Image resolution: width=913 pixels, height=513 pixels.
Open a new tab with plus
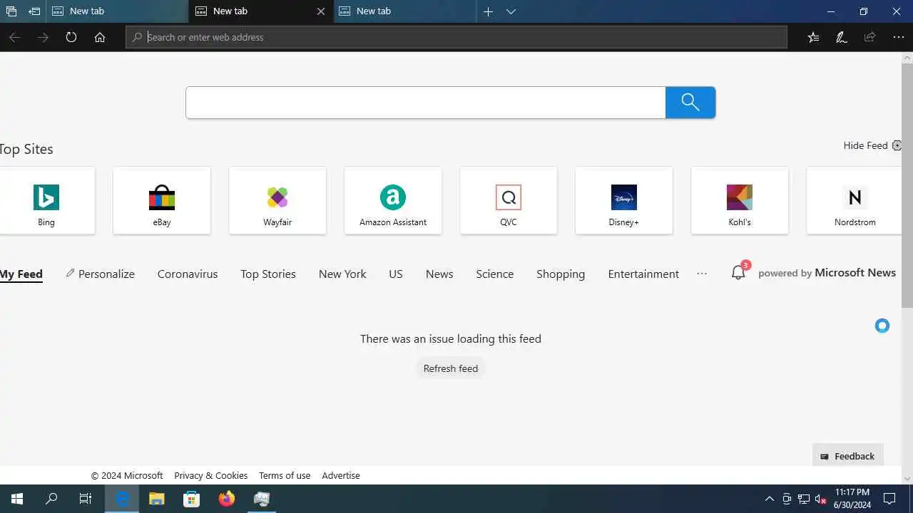pyautogui.click(x=488, y=11)
